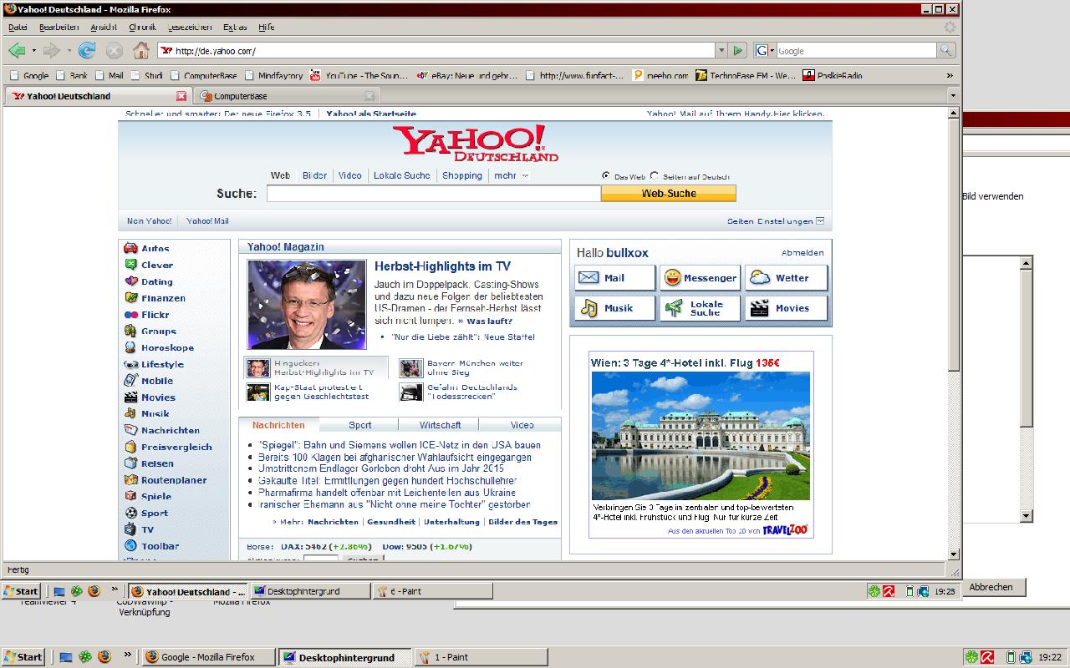Image resolution: width=1070 pixels, height=668 pixels.
Task: Click the magnifier icon in Google search box
Action: click(945, 51)
